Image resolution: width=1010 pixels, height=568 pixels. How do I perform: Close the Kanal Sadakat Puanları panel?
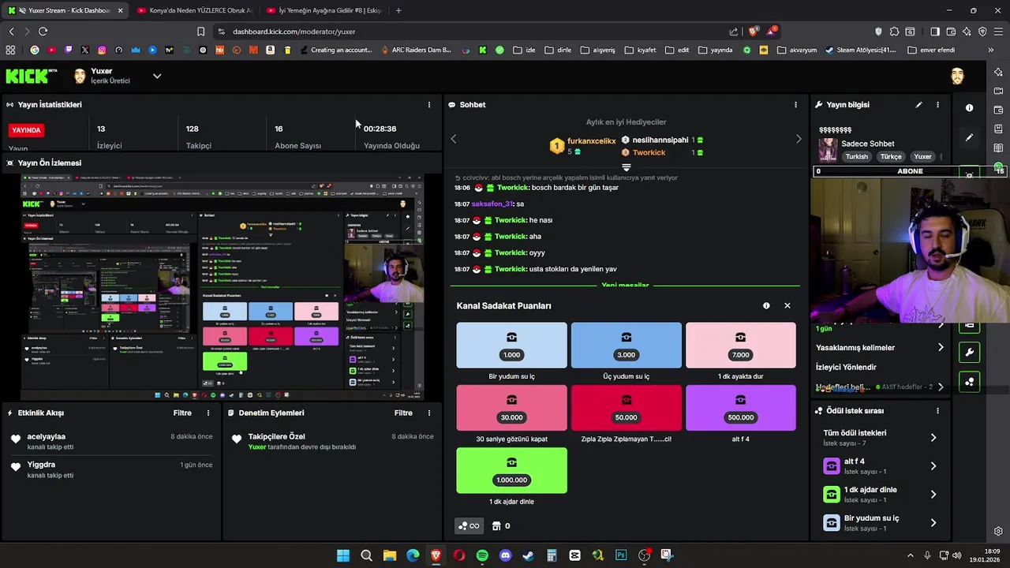pyautogui.click(x=787, y=305)
